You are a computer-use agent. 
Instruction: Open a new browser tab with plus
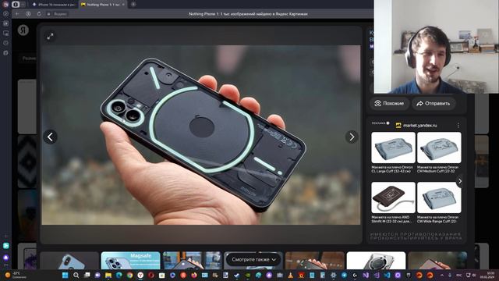[133, 5]
